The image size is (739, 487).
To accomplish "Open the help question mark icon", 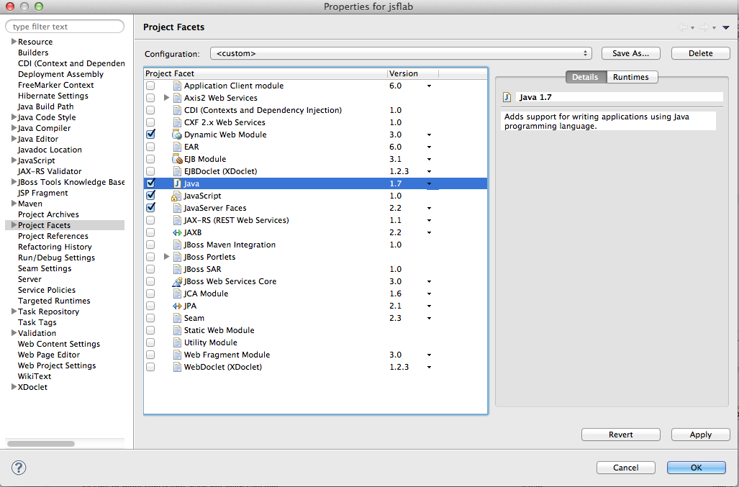I will [19, 468].
